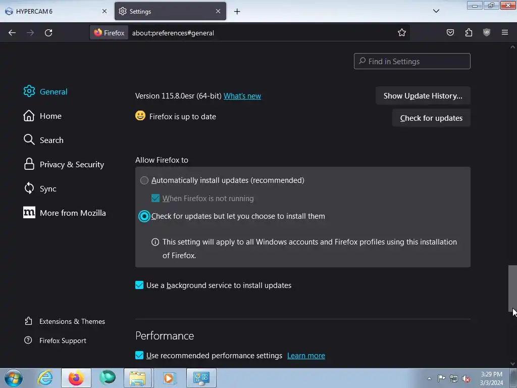517x388 pixels.
Task: Open More from Mozilla category
Action: click(65, 213)
